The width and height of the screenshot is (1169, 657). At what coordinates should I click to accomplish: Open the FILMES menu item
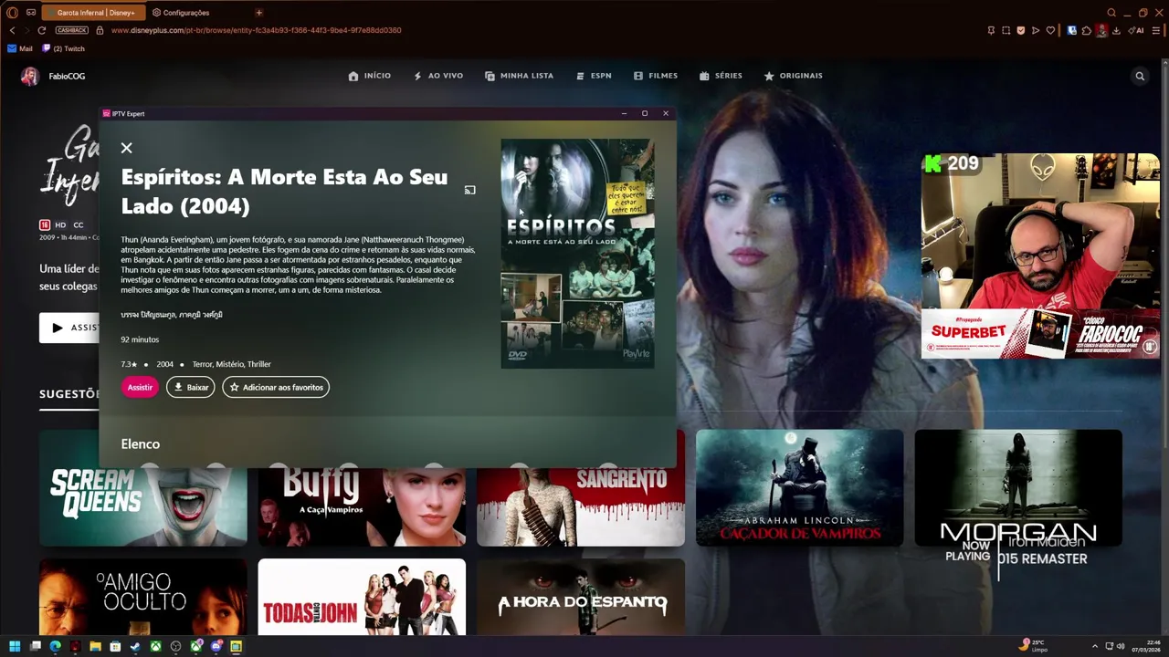[x=655, y=76]
